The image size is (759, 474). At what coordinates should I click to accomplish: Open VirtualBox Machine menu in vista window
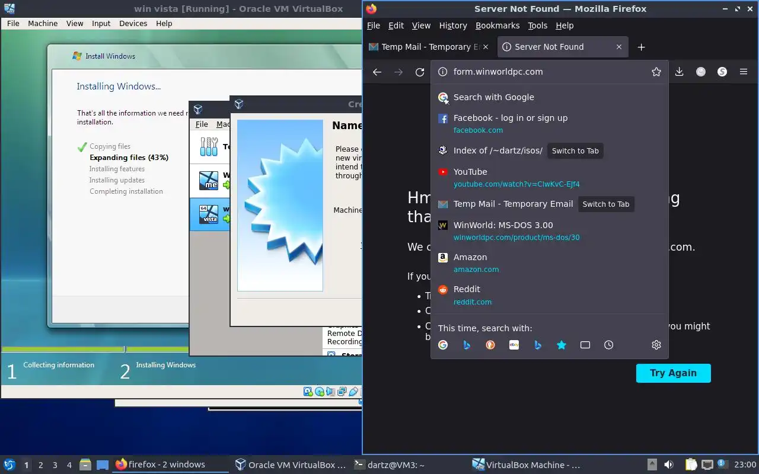[43, 23]
